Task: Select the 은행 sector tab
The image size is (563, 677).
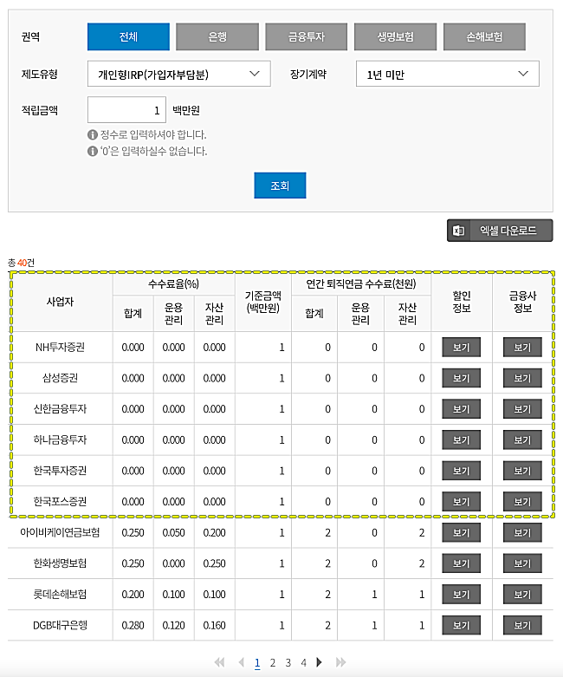Action: tap(217, 37)
